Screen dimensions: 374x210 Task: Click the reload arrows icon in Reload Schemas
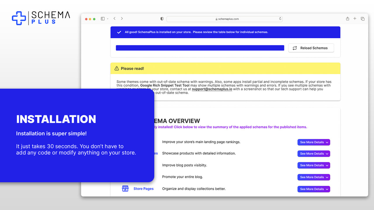295,48
